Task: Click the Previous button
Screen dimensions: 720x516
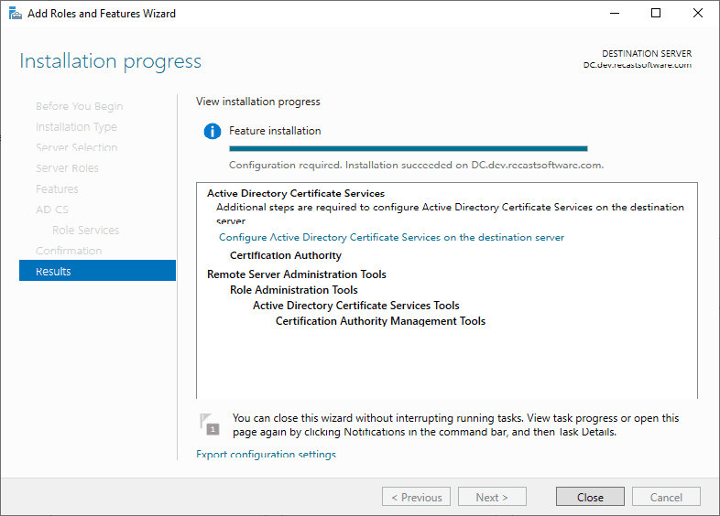Action: pyautogui.click(x=417, y=497)
